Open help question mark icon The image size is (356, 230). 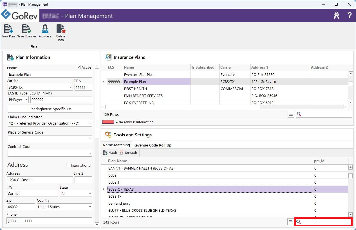350,15
